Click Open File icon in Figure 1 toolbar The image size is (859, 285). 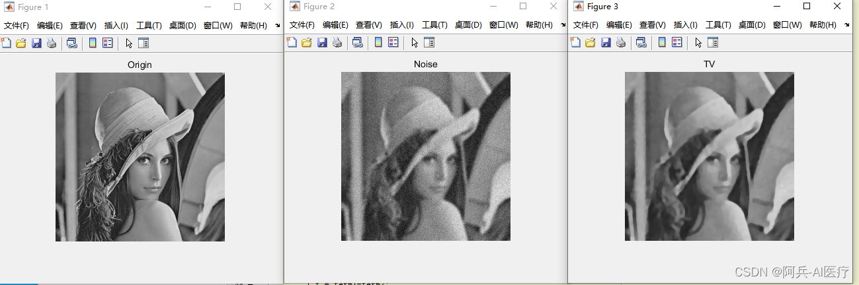coord(20,44)
